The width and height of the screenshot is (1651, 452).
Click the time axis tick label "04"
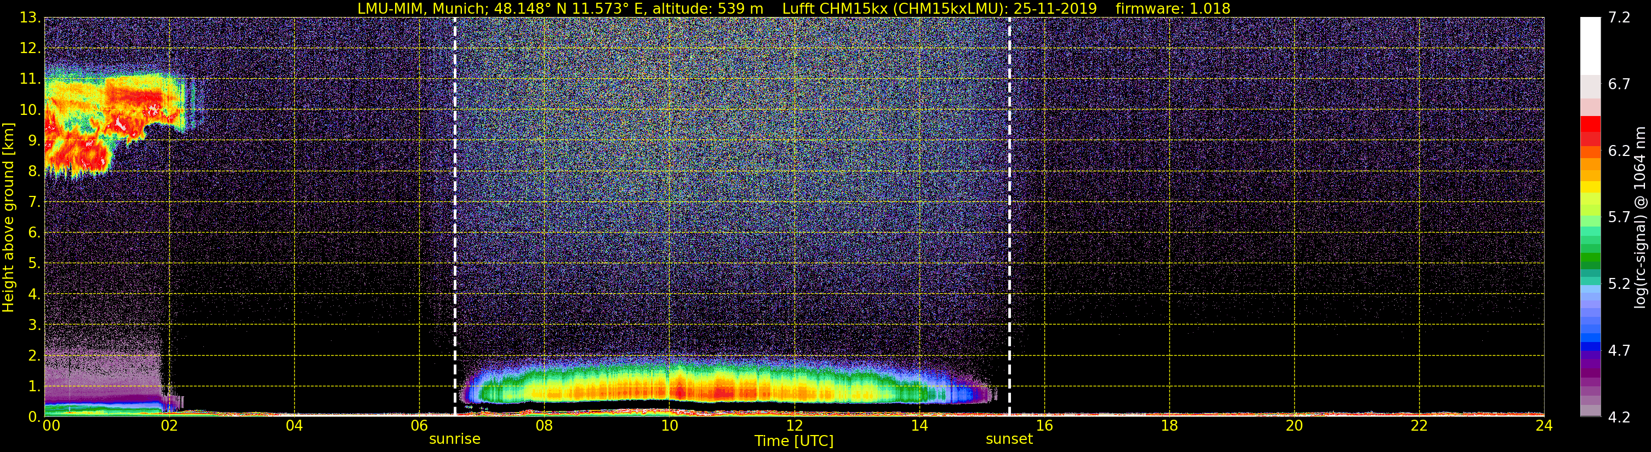294,426
